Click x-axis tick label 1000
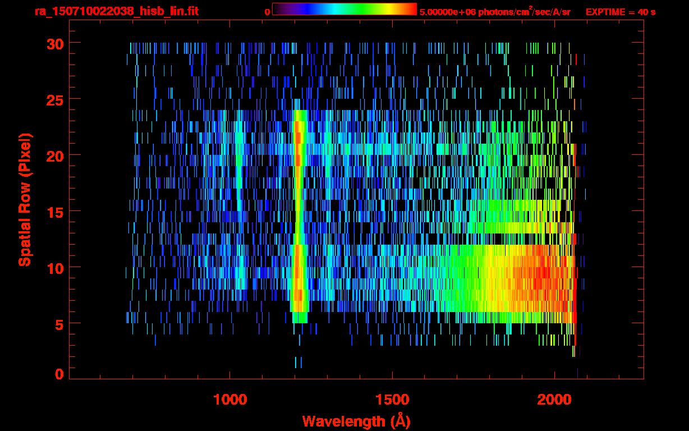The image size is (689, 431). (x=230, y=400)
